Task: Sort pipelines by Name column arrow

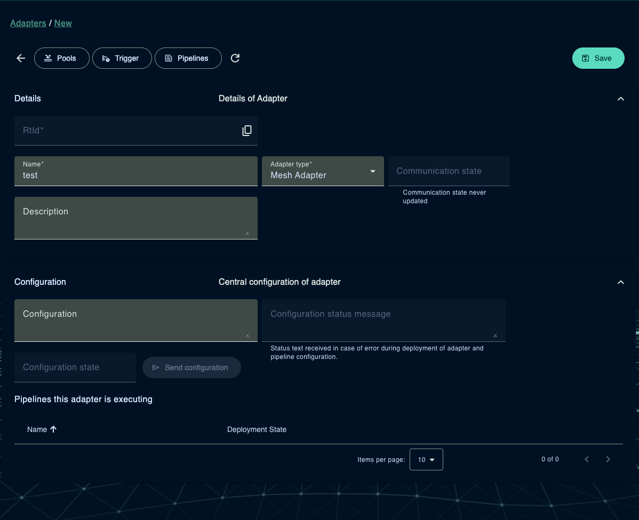Action: coord(53,429)
